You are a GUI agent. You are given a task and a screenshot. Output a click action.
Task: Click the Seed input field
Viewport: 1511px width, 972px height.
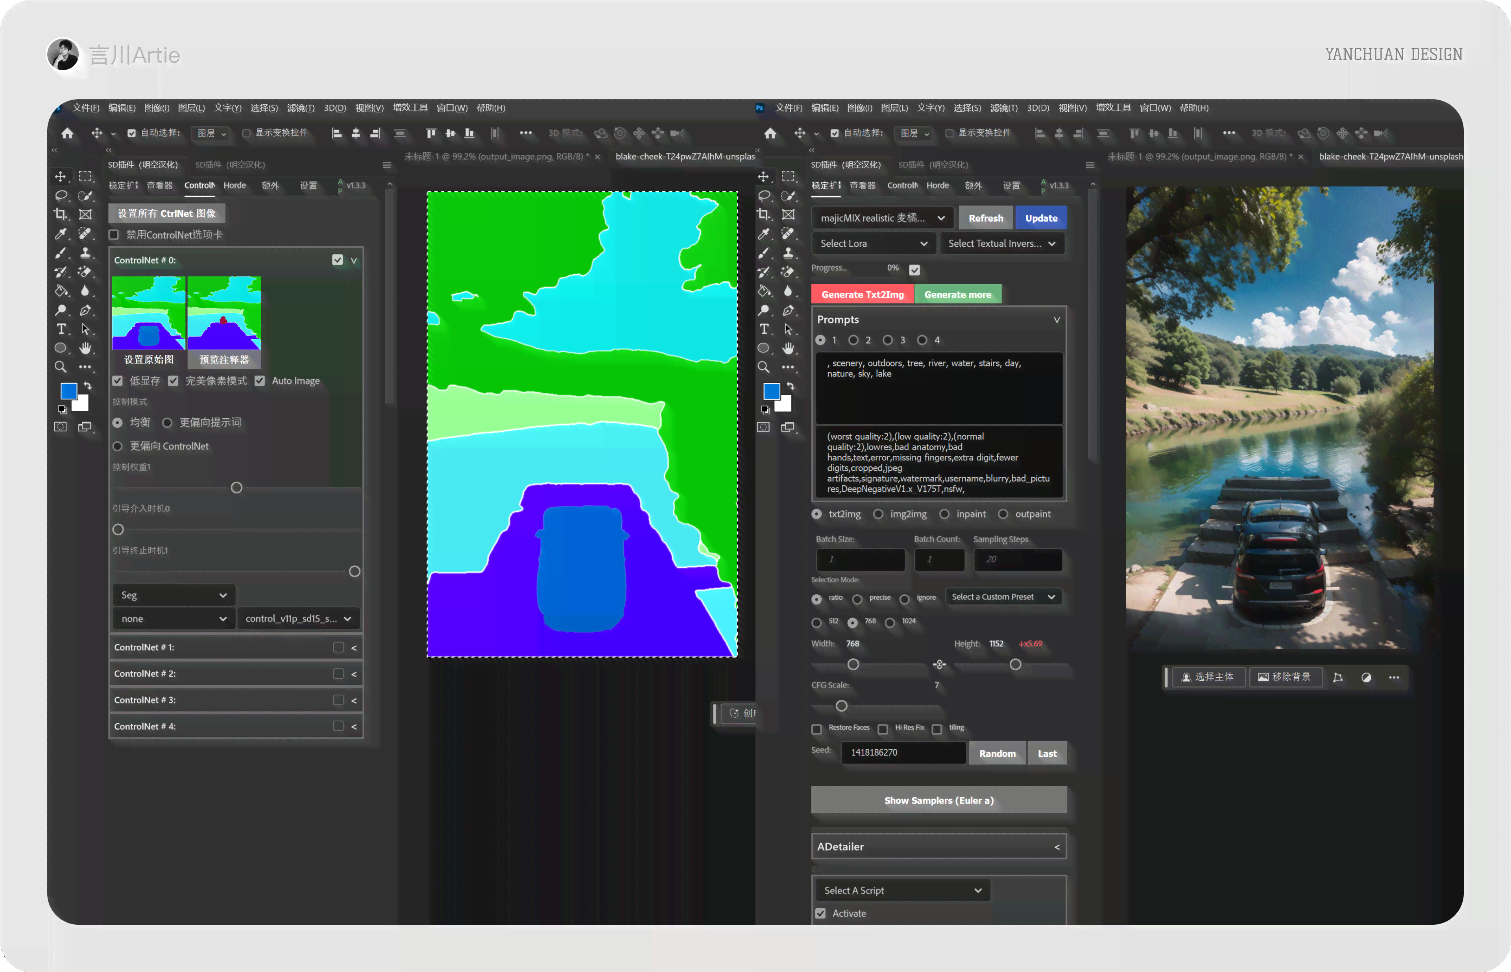(x=903, y=752)
